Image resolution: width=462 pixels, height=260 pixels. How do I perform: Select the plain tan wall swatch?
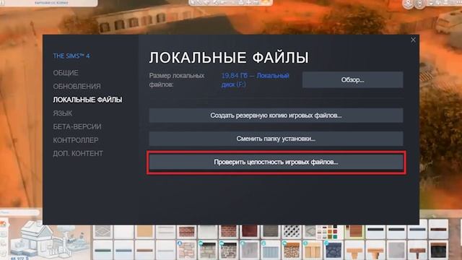(144, 232)
